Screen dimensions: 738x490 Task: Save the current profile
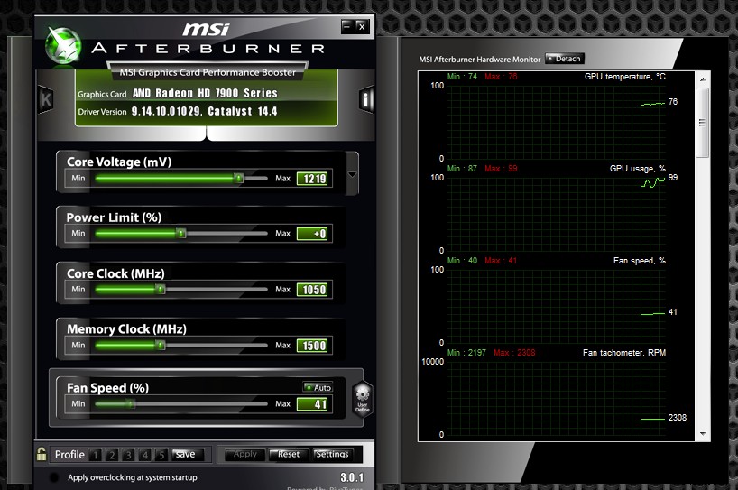[185, 454]
